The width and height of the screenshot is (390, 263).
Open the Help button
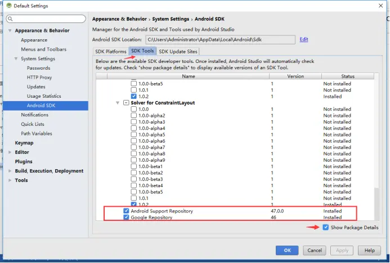[x=369, y=250]
